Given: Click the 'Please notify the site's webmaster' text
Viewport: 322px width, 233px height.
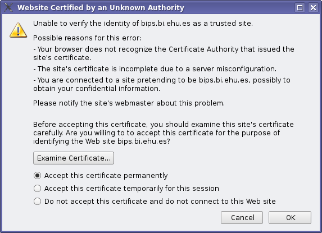Looking at the screenshot, I should (x=129, y=103).
